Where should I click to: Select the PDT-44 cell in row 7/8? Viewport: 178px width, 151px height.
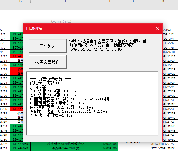(17, 47)
